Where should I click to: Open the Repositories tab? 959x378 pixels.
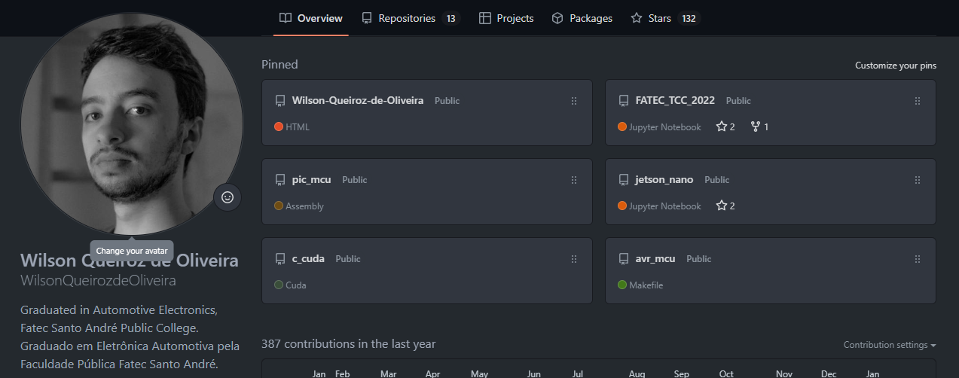coord(411,18)
